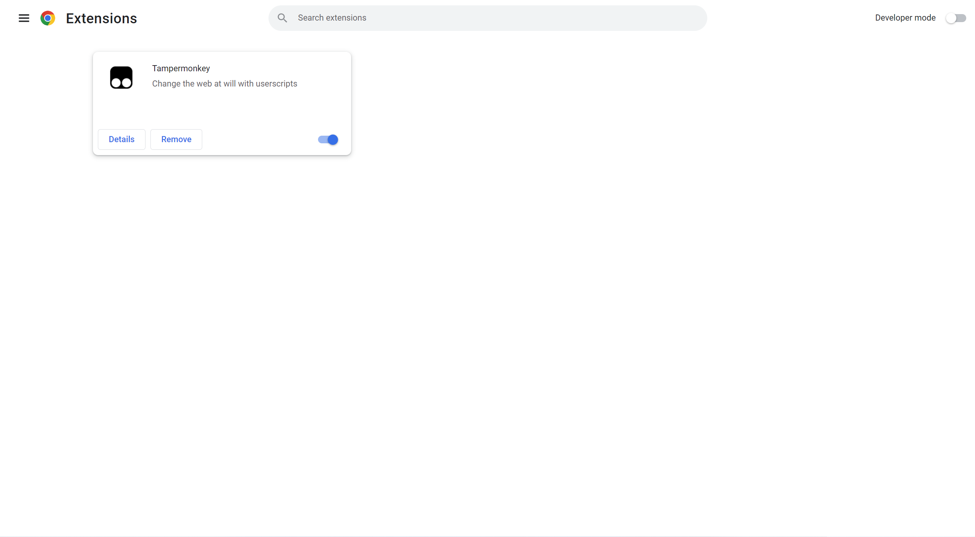The image size is (975, 537).
Task: Click the Search extensions placeholder text
Action: 332,18
